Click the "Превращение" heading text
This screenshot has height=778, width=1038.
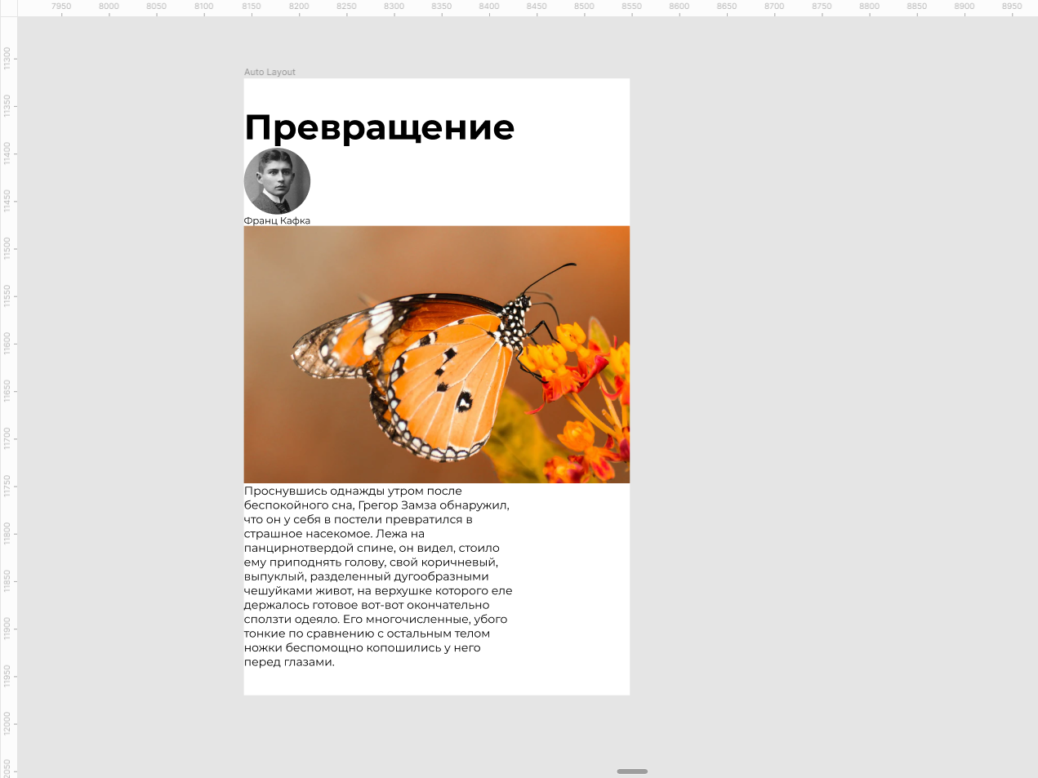pyautogui.click(x=379, y=127)
